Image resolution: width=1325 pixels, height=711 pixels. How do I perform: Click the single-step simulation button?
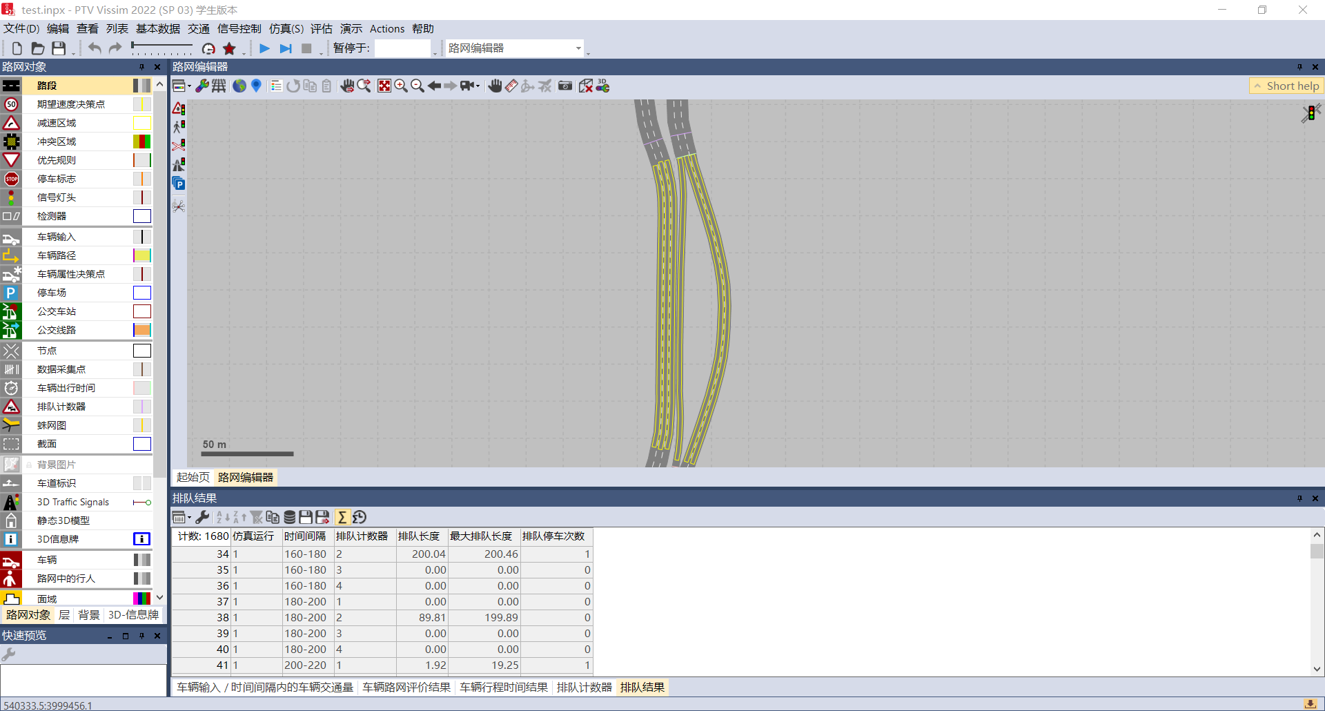pyautogui.click(x=286, y=48)
